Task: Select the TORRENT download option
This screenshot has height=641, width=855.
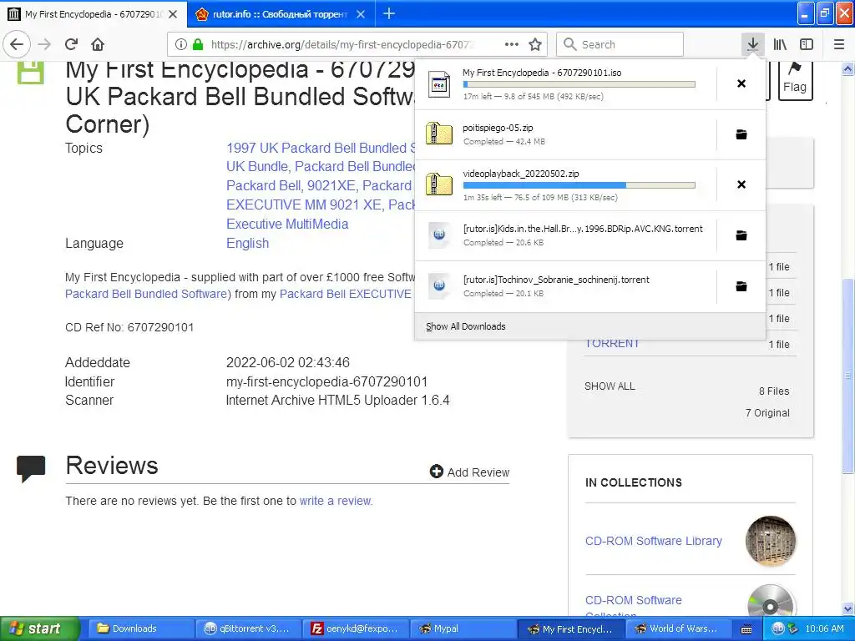Action: coord(612,343)
